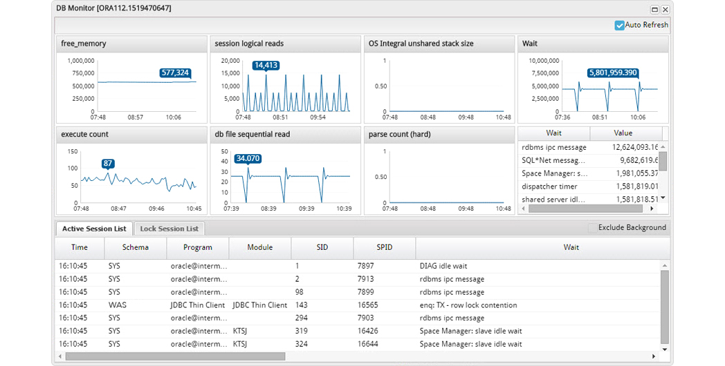This screenshot has width=725, height=366.
Task: Click the 34.070 label on sequential read chart
Action: click(248, 158)
